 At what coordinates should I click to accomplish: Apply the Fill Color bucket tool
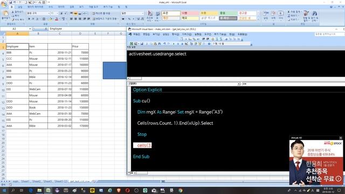click(x=50, y=19)
